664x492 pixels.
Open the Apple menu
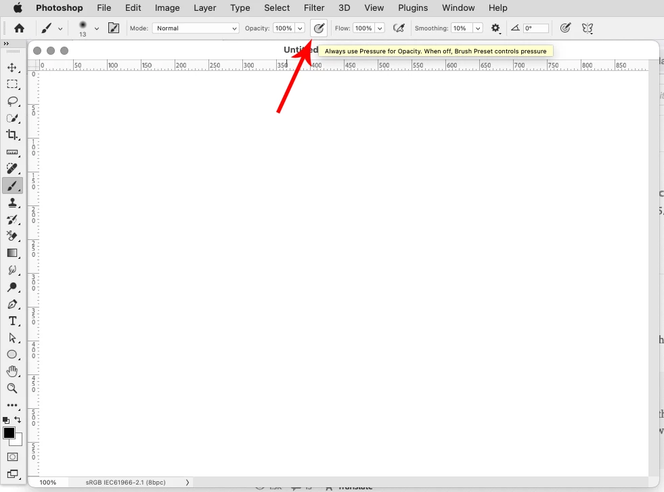click(18, 7)
